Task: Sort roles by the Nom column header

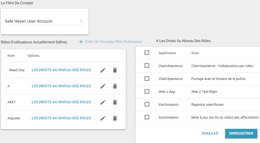Action: (11, 56)
